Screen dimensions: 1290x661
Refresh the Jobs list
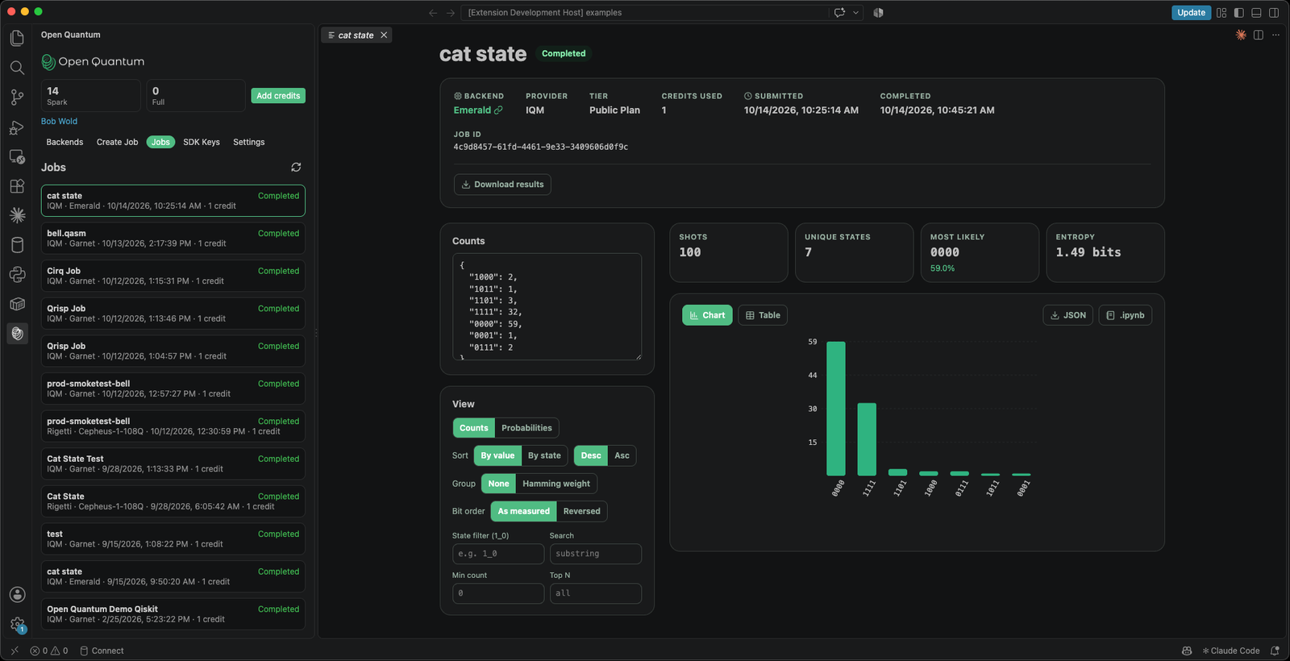pos(296,167)
